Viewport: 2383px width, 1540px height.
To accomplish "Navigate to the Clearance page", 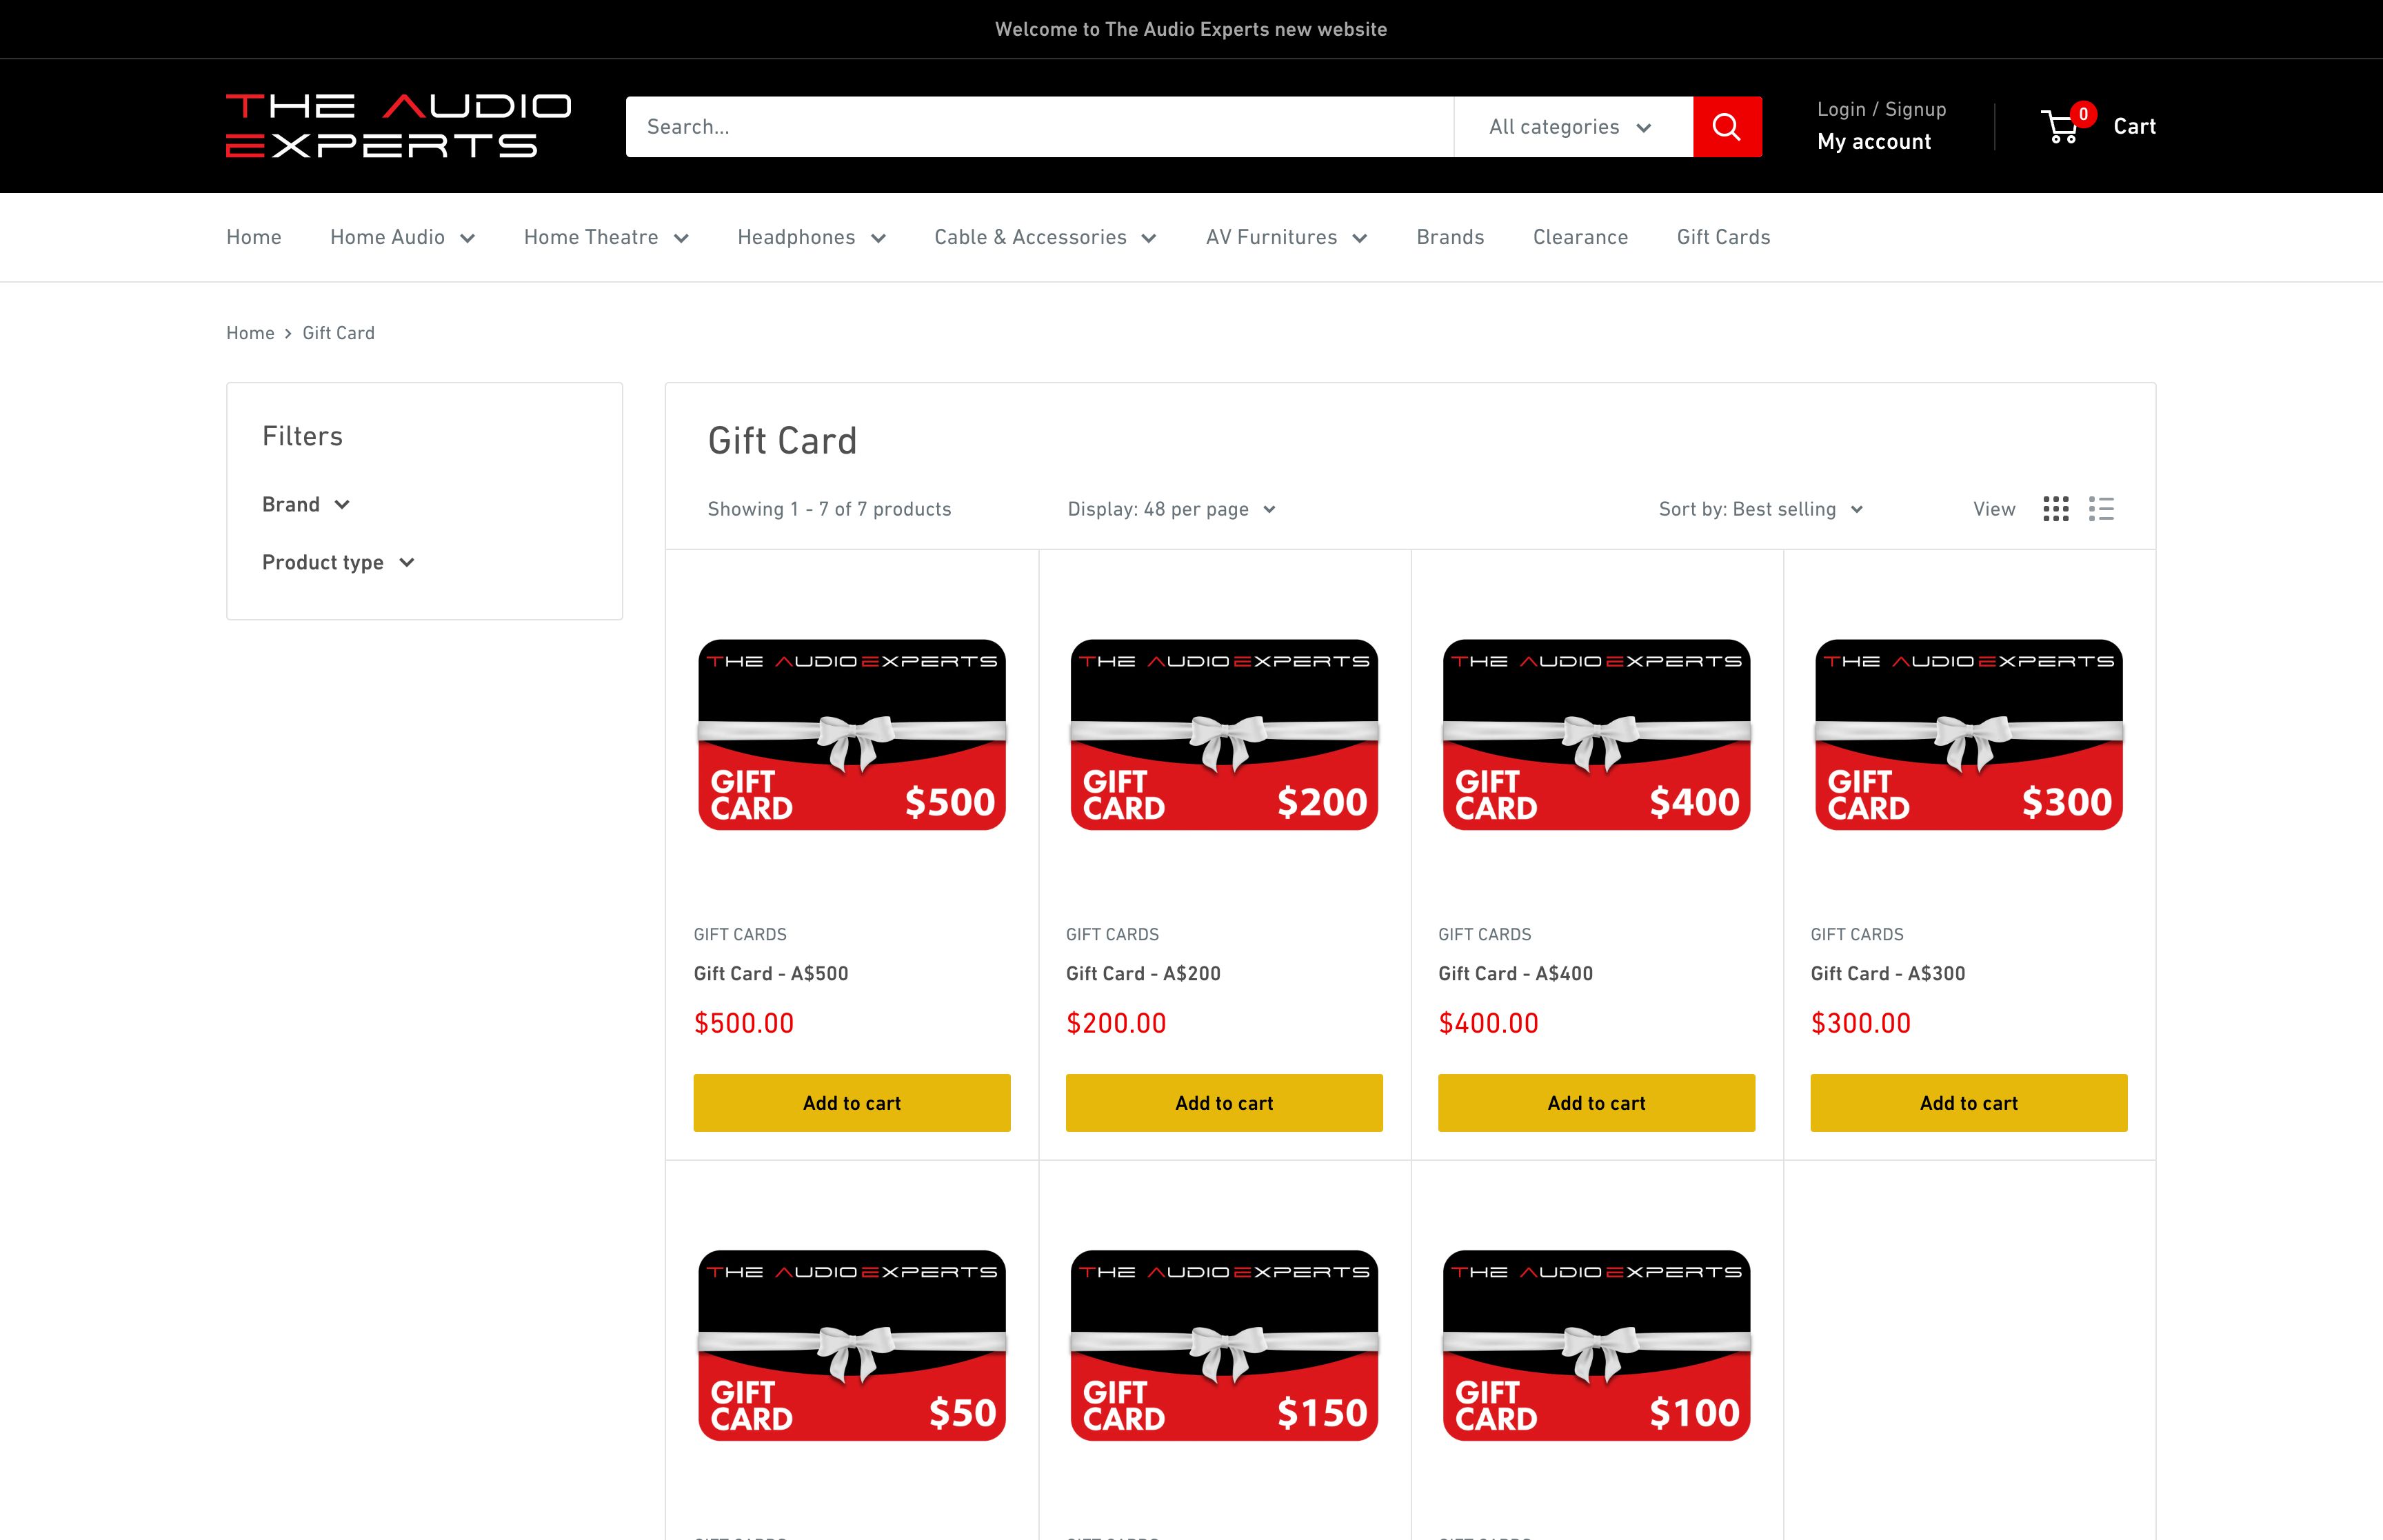I will tap(1580, 237).
